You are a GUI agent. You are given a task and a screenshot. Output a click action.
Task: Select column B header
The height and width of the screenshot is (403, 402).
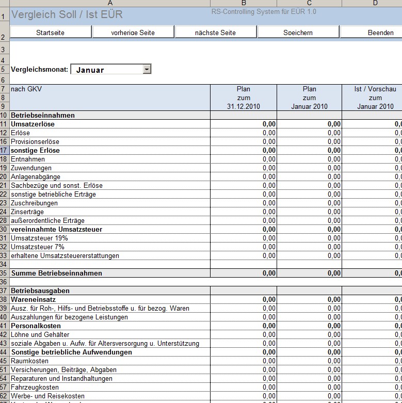[x=243, y=3]
